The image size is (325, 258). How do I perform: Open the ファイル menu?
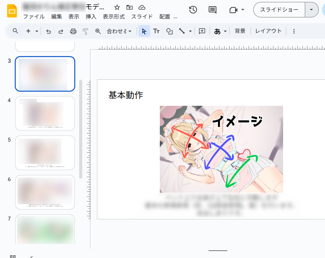coord(34,17)
